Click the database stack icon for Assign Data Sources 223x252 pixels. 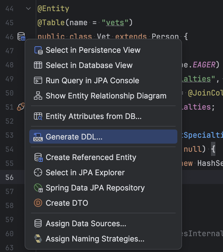click(38, 223)
